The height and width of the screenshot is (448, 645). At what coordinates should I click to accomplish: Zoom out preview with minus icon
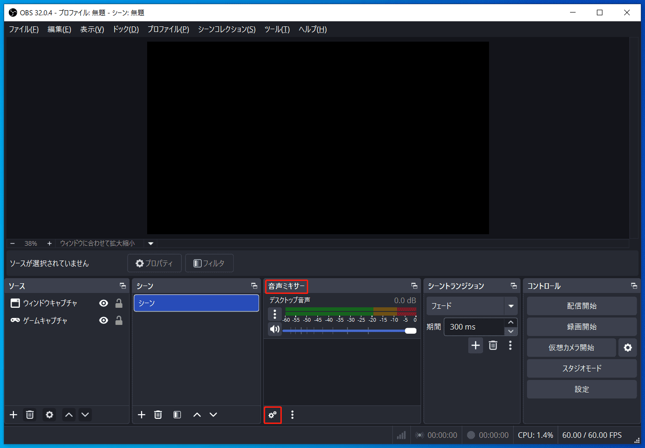(x=12, y=243)
